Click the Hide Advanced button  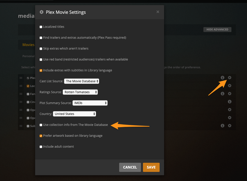point(217,30)
